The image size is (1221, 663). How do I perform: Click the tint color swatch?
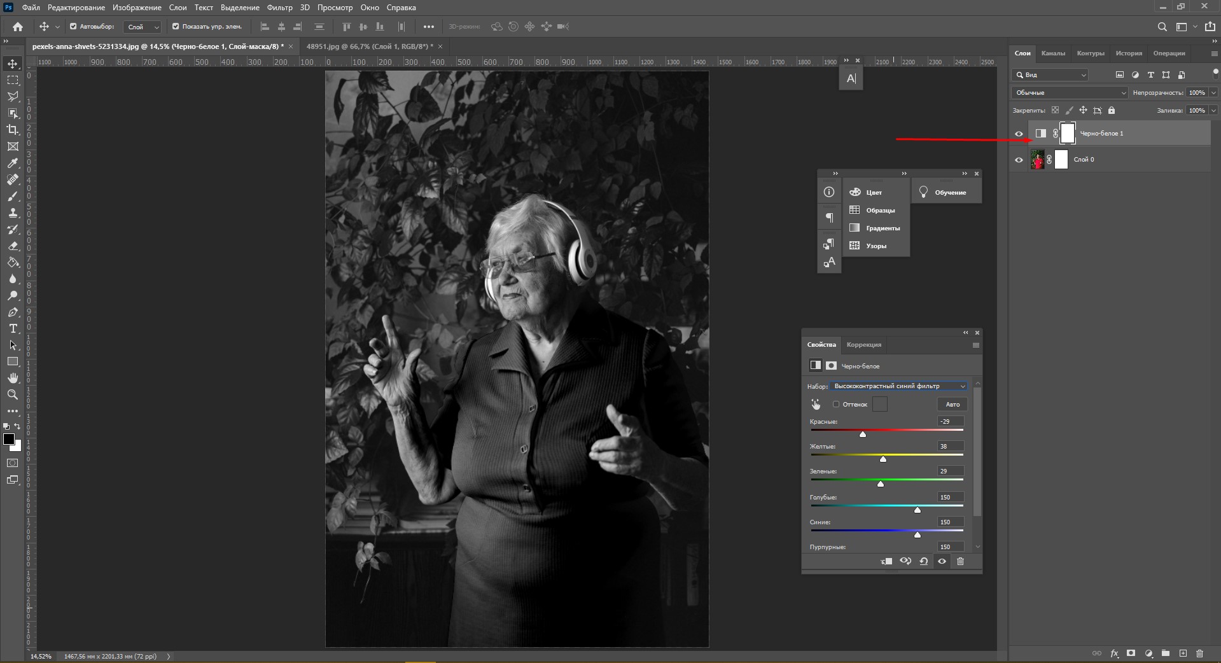coord(879,404)
